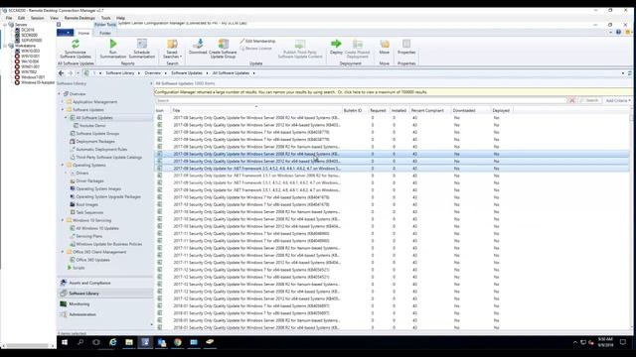Run Summarization from the ribbon
This screenshot has height=357, width=636.
[x=113, y=49]
